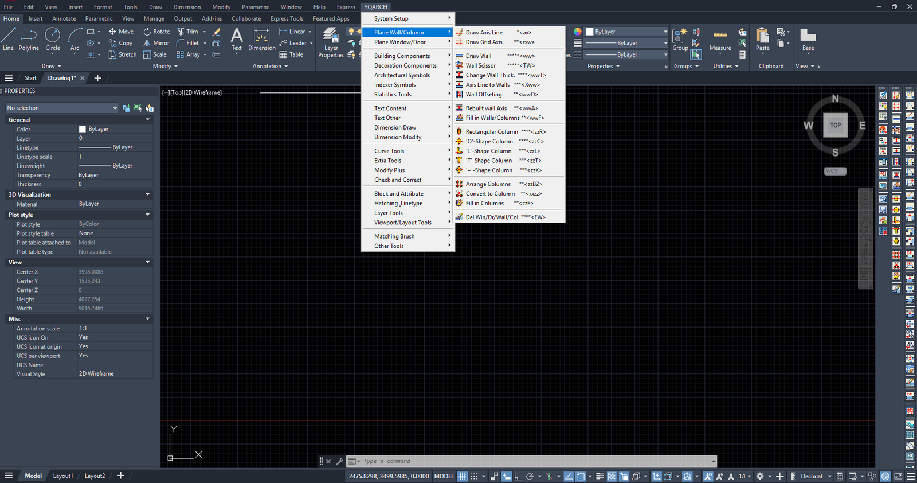The width and height of the screenshot is (917, 483).
Task: Toggle the MODEL space button
Action: [444, 476]
